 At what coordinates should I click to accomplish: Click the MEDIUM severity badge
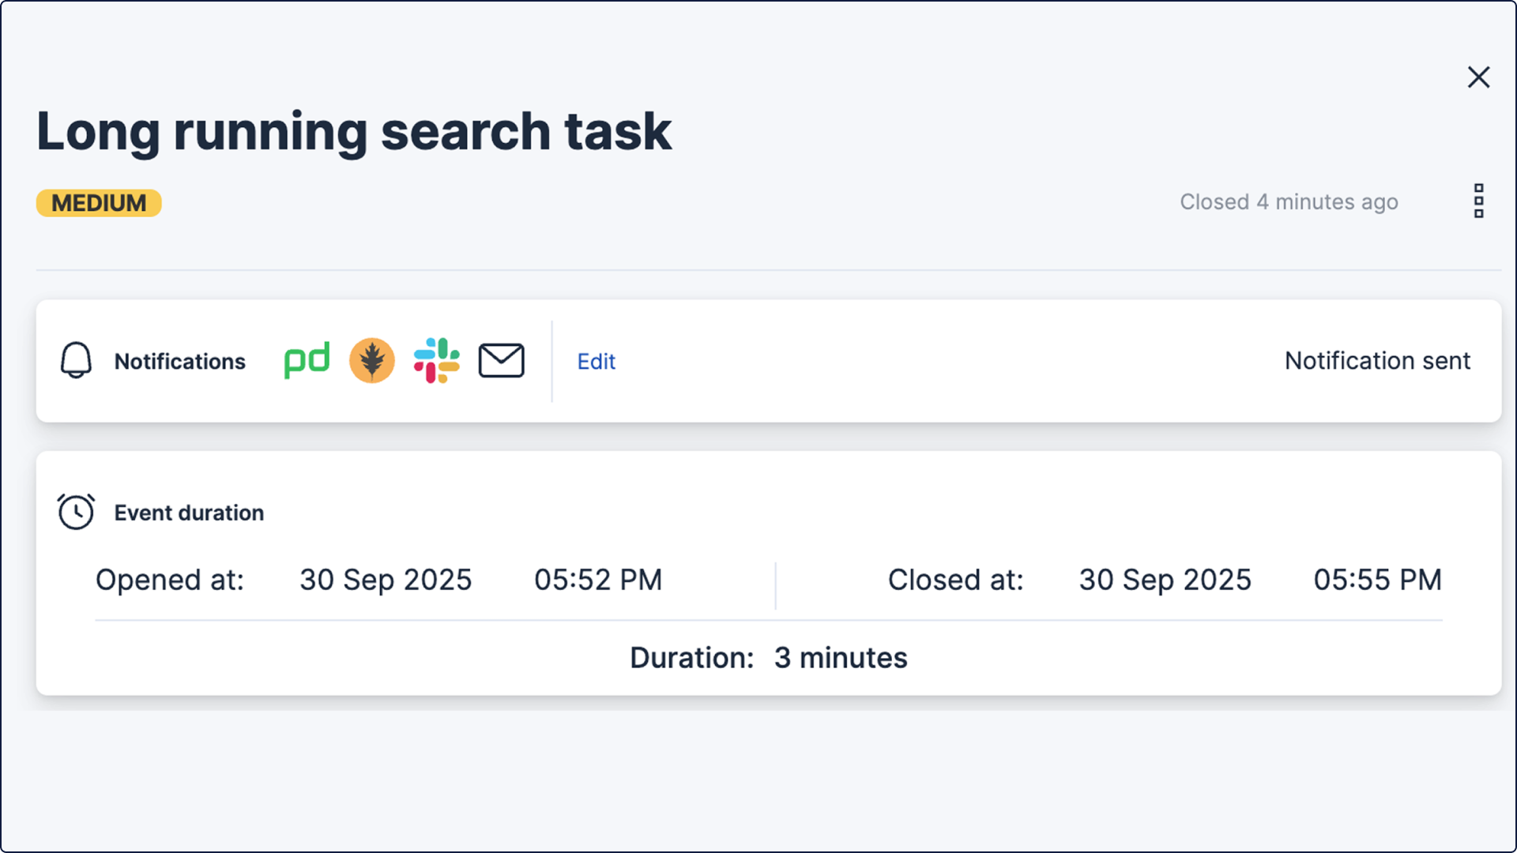click(x=99, y=203)
